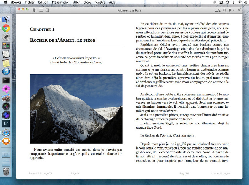Click 'Il reste 15 pages' footer text
The image size is (249, 185).
(x=220, y=173)
